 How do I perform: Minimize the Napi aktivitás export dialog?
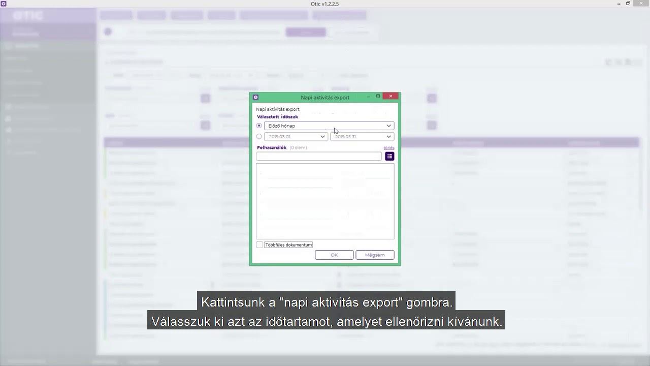coord(368,96)
